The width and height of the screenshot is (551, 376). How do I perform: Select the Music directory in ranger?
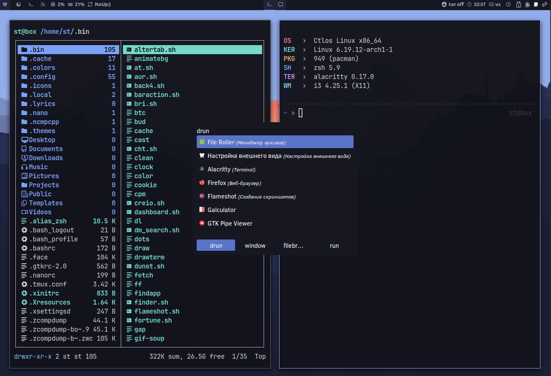(68, 167)
